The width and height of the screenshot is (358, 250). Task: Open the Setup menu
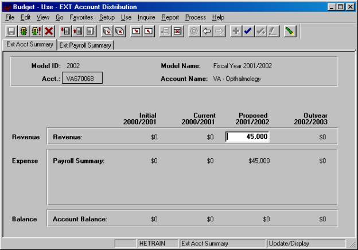[x=107, y=17]
